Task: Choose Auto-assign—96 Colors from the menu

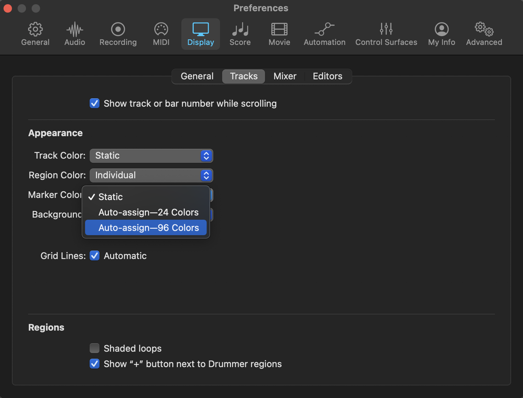Action: pyautogui.click(x=148, y=228)
